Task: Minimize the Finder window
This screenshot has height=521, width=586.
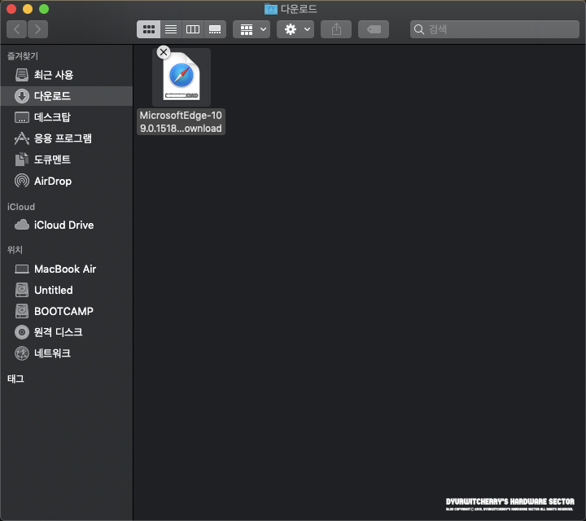Action: pos(28,9)
